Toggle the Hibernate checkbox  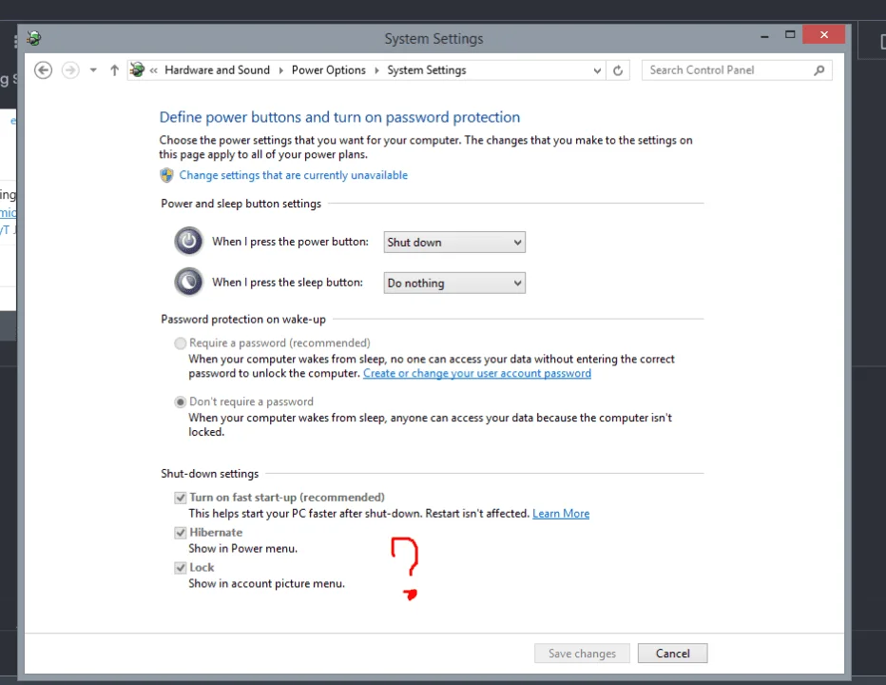[x=181, y=533]
